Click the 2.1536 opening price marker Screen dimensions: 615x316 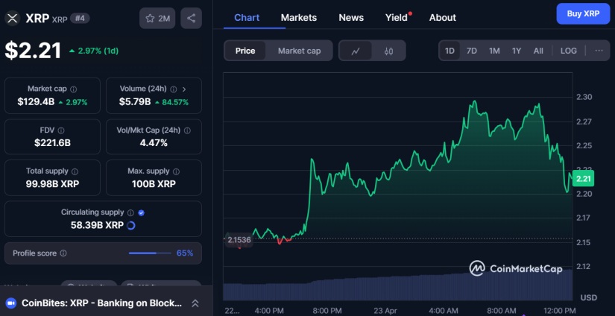pyautogui.click(x=238, y=239)
